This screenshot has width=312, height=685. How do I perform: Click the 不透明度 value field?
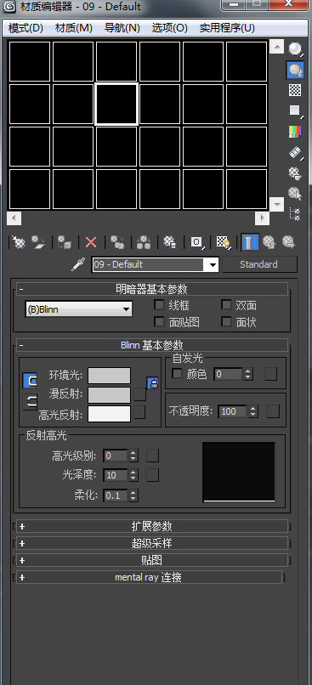232,411
